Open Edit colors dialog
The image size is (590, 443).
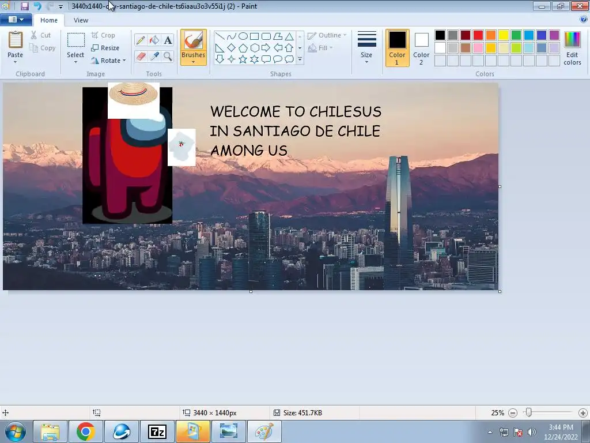coord(572,48)
